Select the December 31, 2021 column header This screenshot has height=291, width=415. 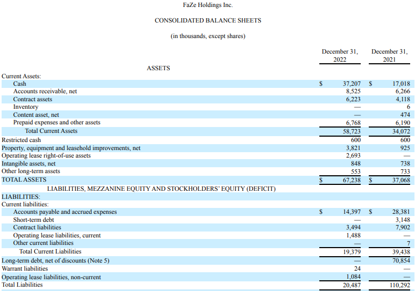pyautogui.click(x=389, y=55)
